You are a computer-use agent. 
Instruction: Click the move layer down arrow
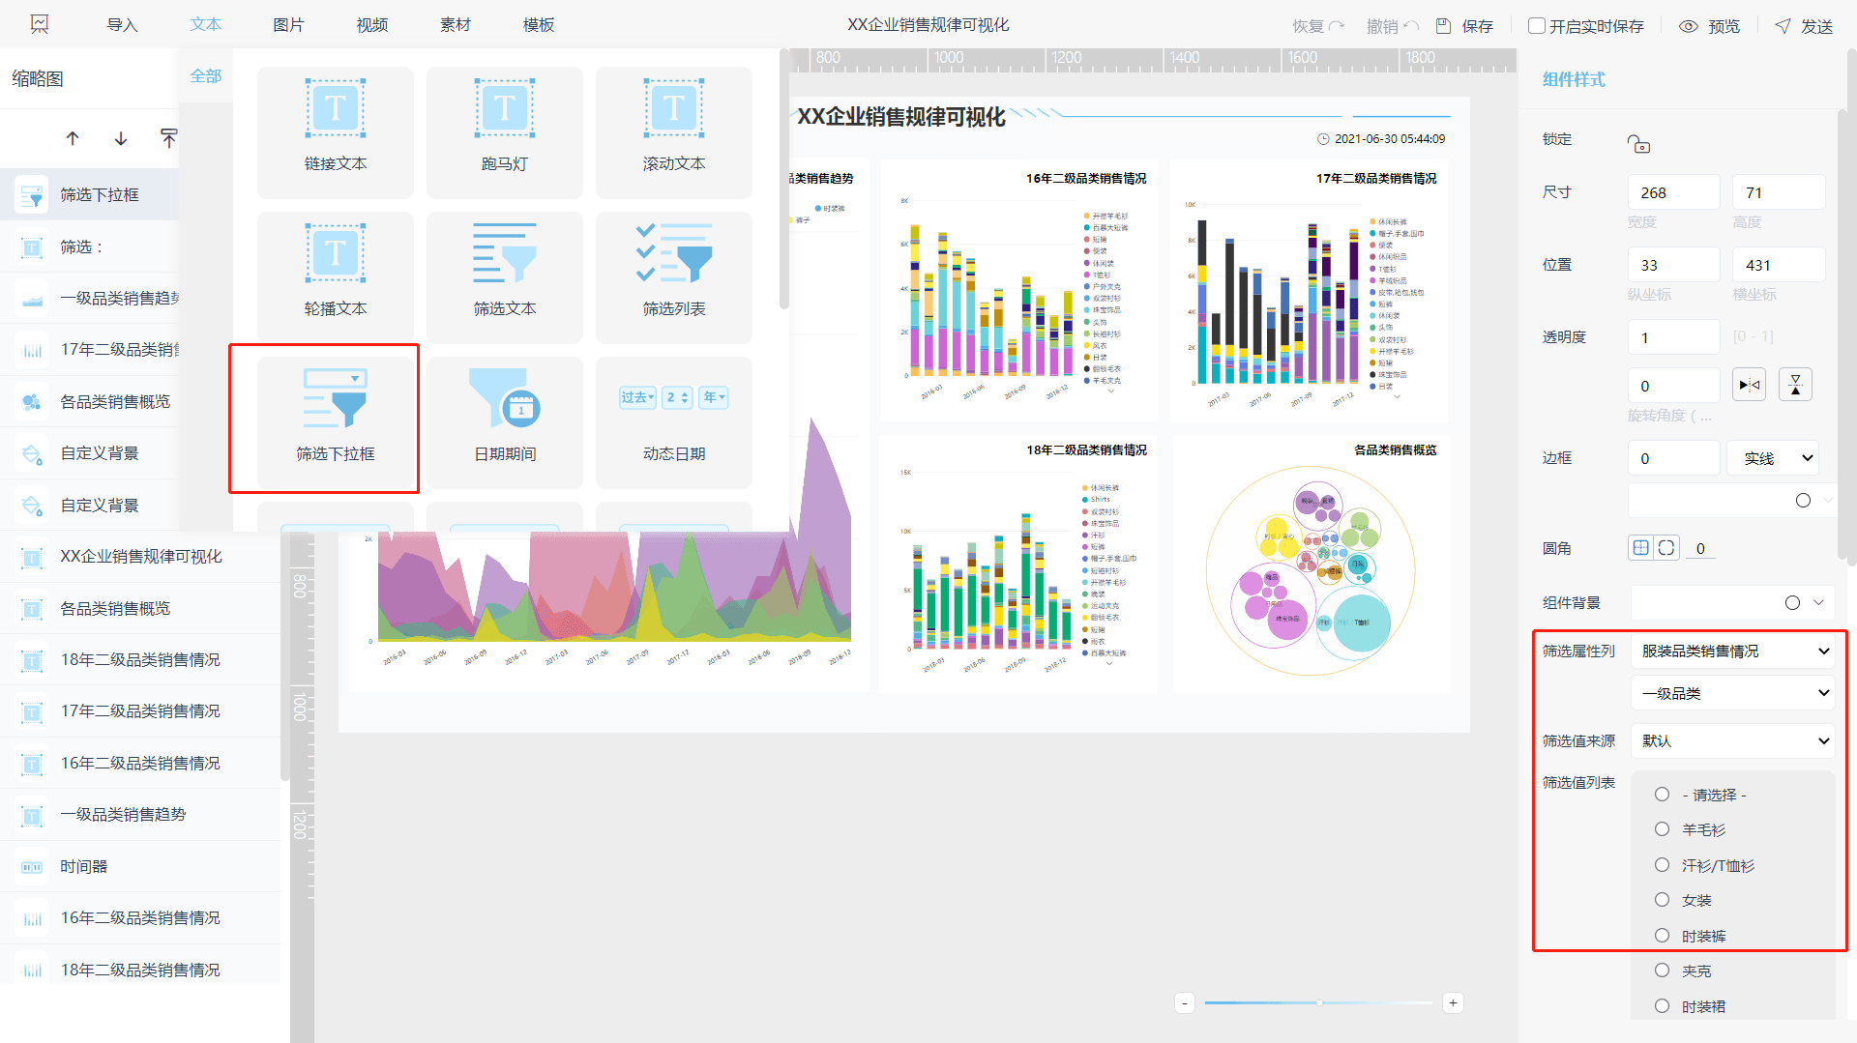coord(121,138)
